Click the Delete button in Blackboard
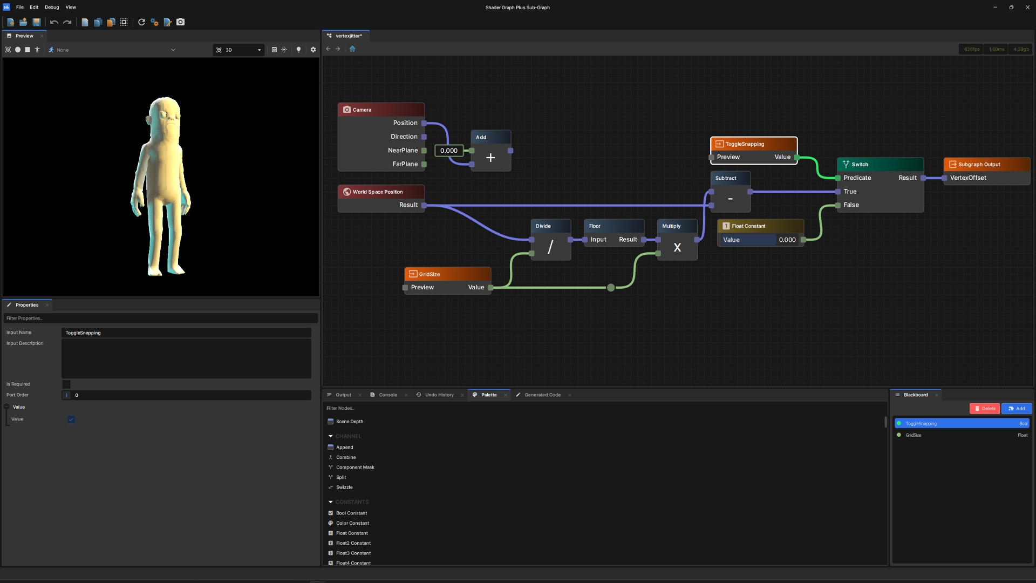 coord(984,409)
